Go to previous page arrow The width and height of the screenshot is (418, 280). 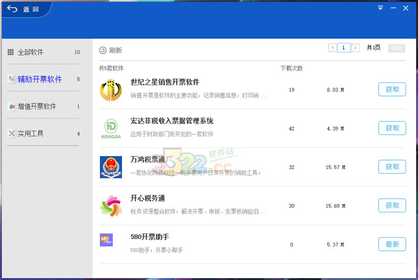[332, 48]
